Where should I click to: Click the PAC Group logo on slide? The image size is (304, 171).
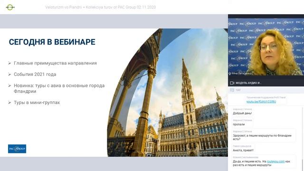pyautogui.click(x=17, y=149)
